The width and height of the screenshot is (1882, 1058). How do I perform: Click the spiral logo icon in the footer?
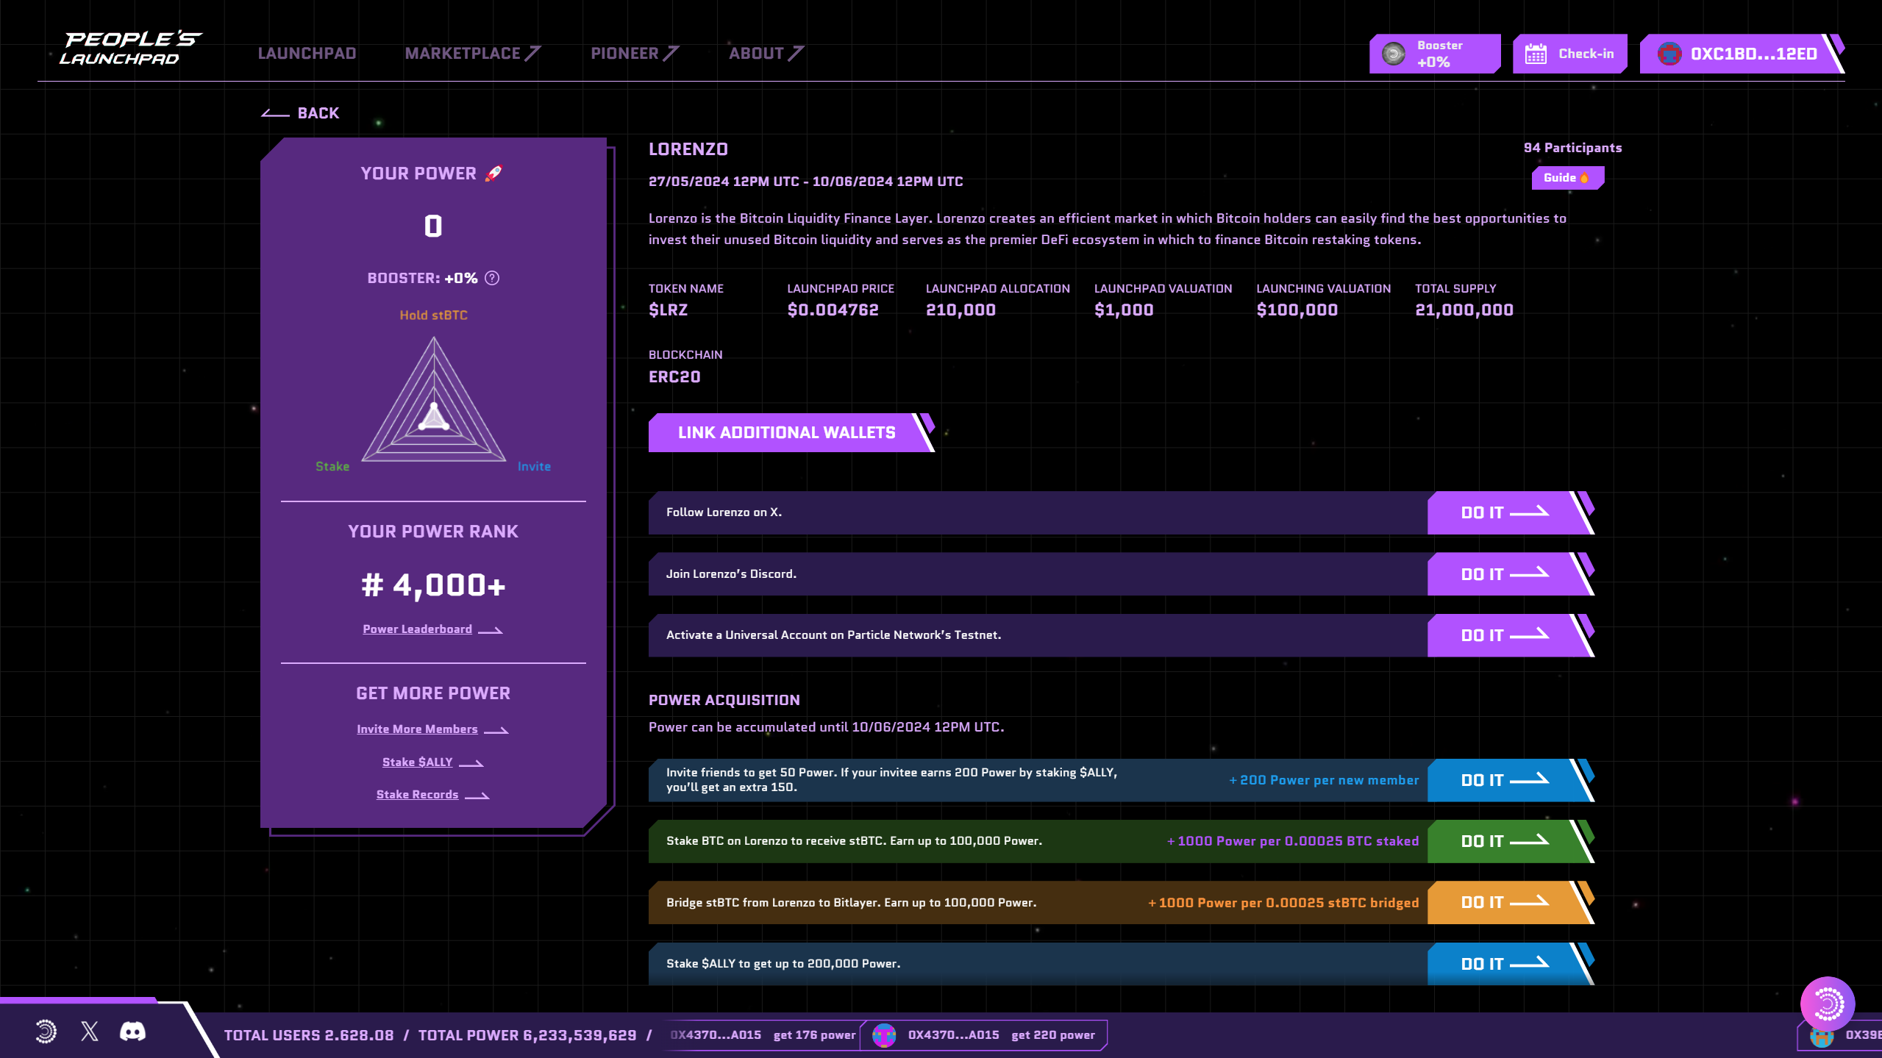click(46, 1032)
